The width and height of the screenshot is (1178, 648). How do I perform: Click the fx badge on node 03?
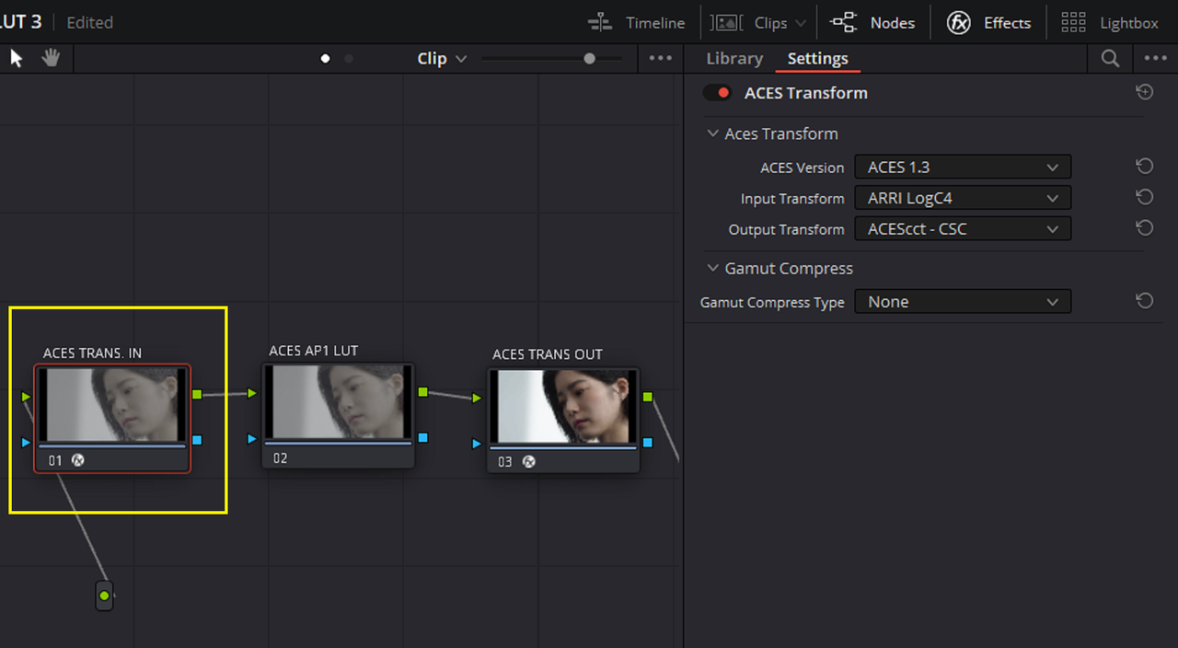coord(528,461)
